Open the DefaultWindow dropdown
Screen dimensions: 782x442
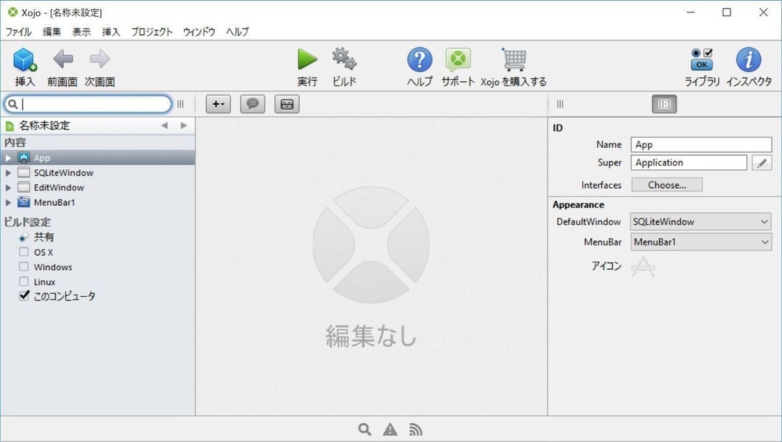[701, 222]
